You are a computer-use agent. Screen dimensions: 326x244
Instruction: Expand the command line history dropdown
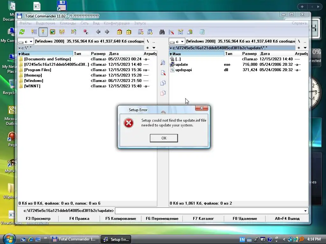point(305,211)
